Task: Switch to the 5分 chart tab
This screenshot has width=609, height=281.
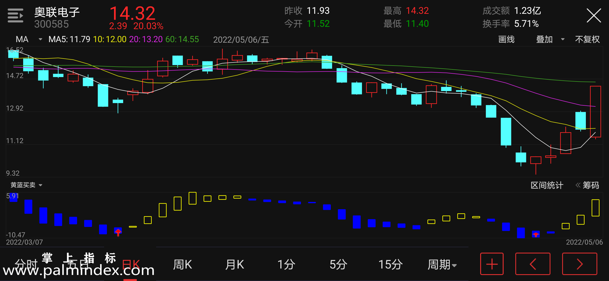Action: [x=338, y=265]
